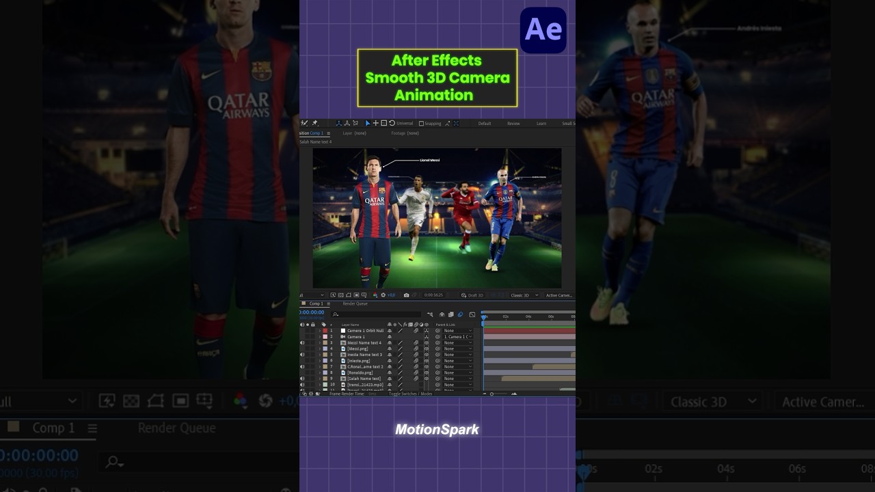This screenshot has height=492, width=875.
Task: Click the timeline current timecode 0:00:00:00
Action: pos(312,312)
